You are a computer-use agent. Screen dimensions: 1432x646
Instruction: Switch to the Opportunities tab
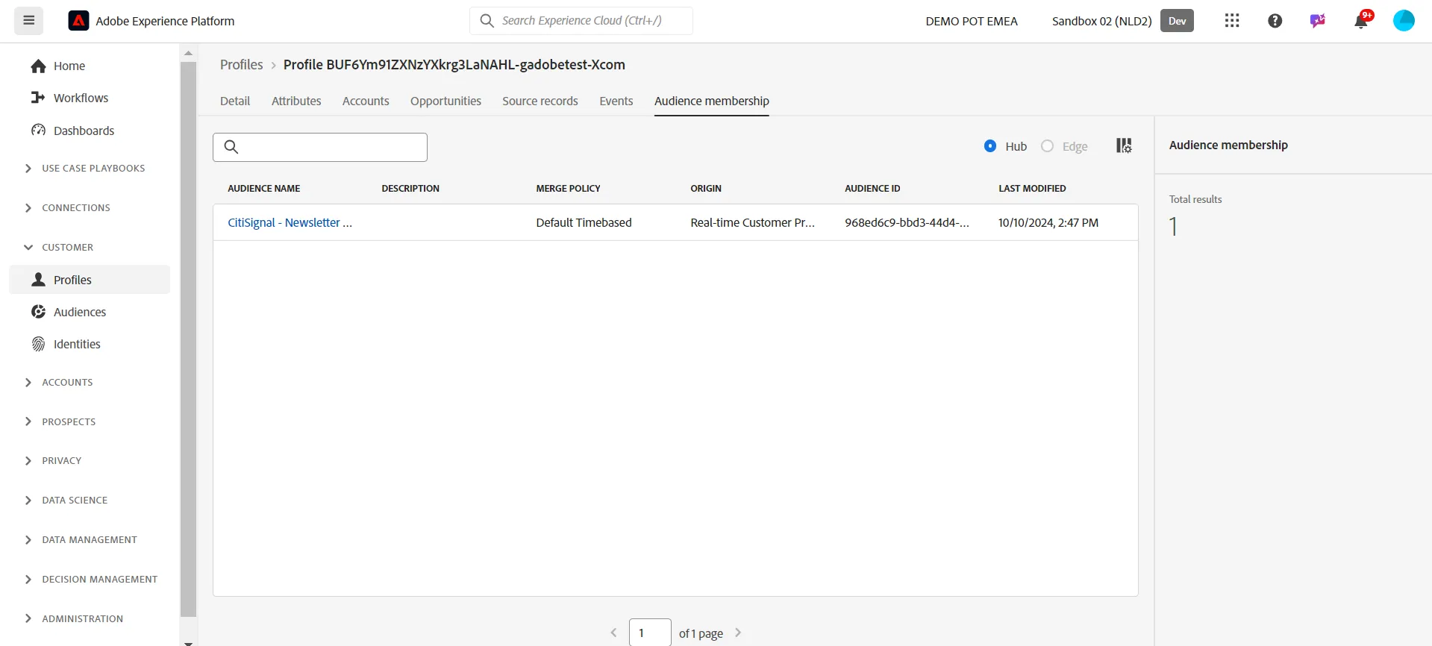[x=445, y=101]
